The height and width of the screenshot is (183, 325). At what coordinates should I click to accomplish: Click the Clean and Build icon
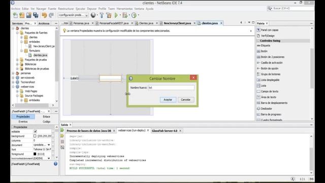(x=109, y=15)
